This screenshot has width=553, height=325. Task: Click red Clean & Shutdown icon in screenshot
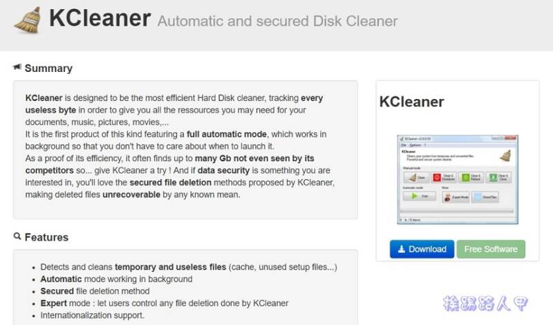437,178
